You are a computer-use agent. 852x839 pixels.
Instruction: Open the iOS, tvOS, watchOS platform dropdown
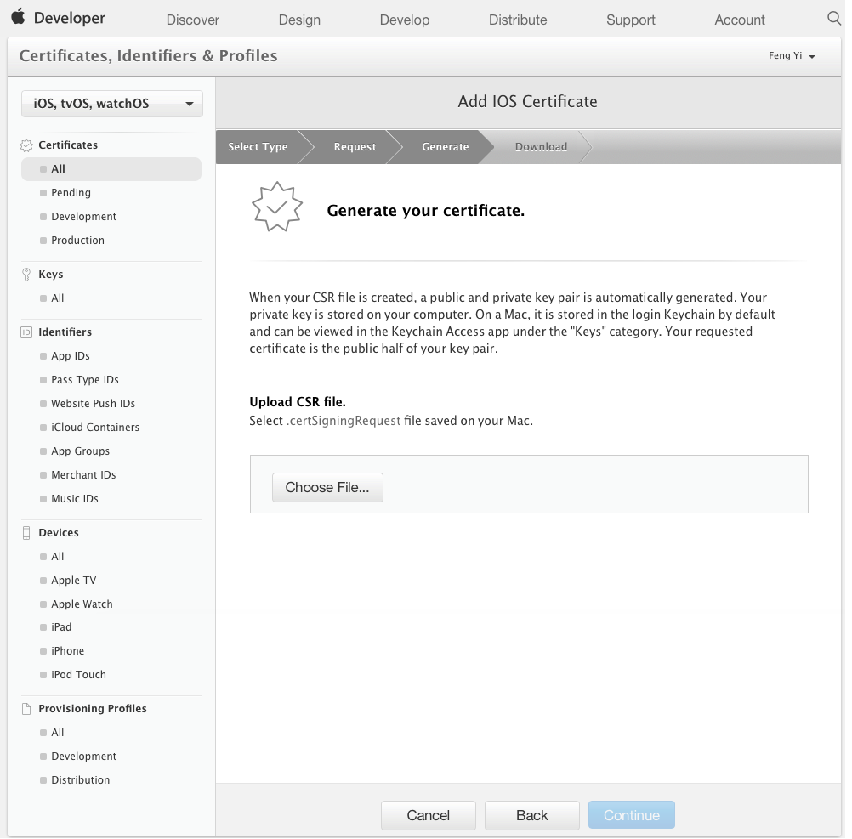(x=112, y=104)
